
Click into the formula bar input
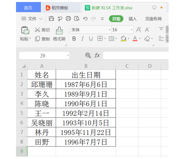click(136, 55)
